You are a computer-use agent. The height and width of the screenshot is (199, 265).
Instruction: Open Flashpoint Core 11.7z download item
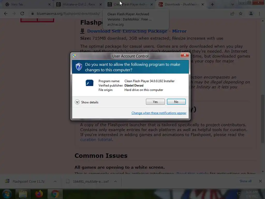pos(28,181)
